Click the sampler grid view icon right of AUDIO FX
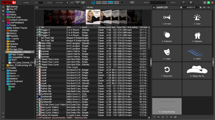215x120 pixels. 209,8
